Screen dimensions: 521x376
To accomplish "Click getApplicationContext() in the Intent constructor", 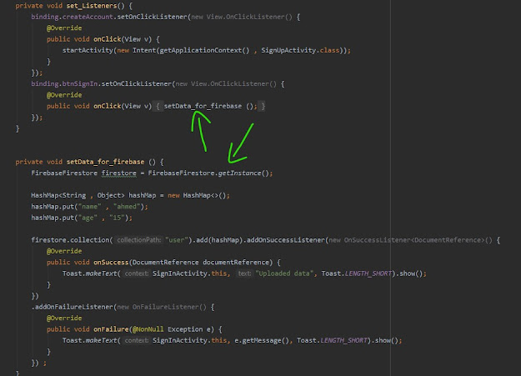I will click(x=204, y=50).
